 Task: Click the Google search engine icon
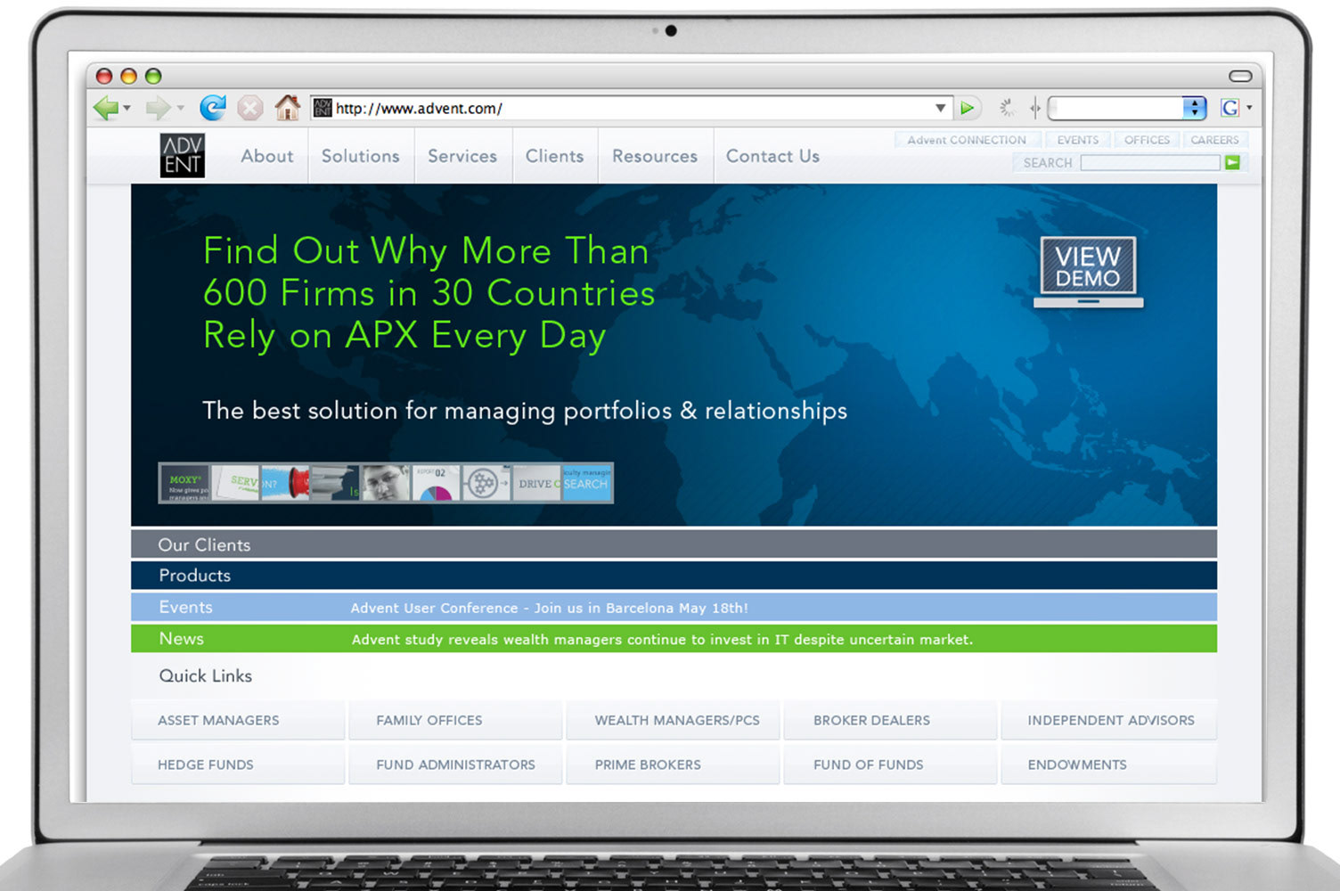(1230, 109)
